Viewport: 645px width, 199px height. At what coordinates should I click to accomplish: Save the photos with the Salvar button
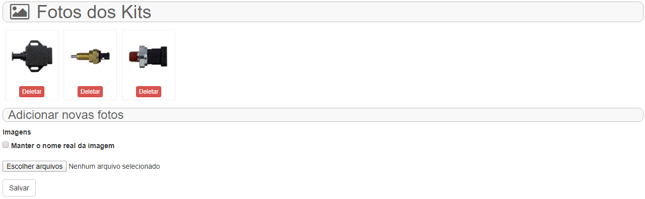(x=19, y=188)
